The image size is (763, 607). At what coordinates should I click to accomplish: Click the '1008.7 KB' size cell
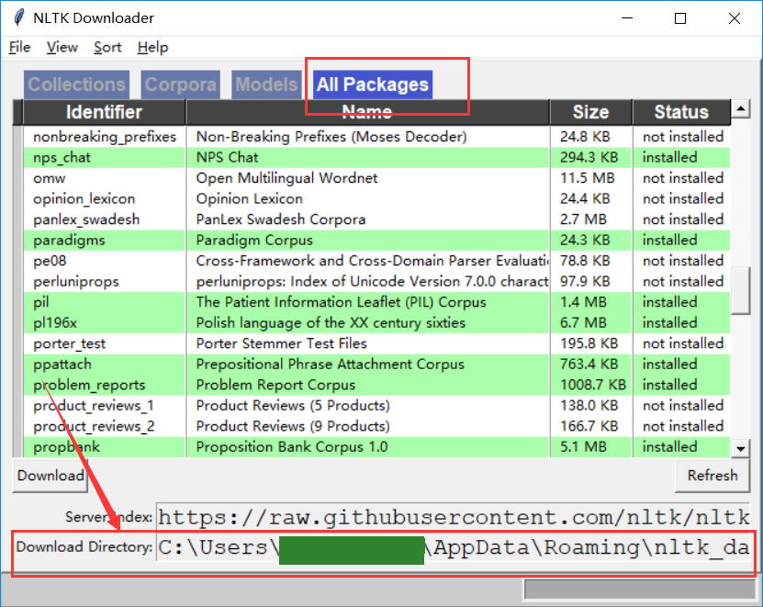pos(593,385)
